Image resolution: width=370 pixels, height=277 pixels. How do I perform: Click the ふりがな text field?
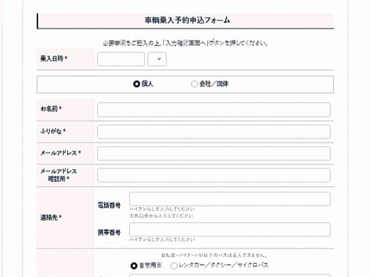tap(214, 132)
